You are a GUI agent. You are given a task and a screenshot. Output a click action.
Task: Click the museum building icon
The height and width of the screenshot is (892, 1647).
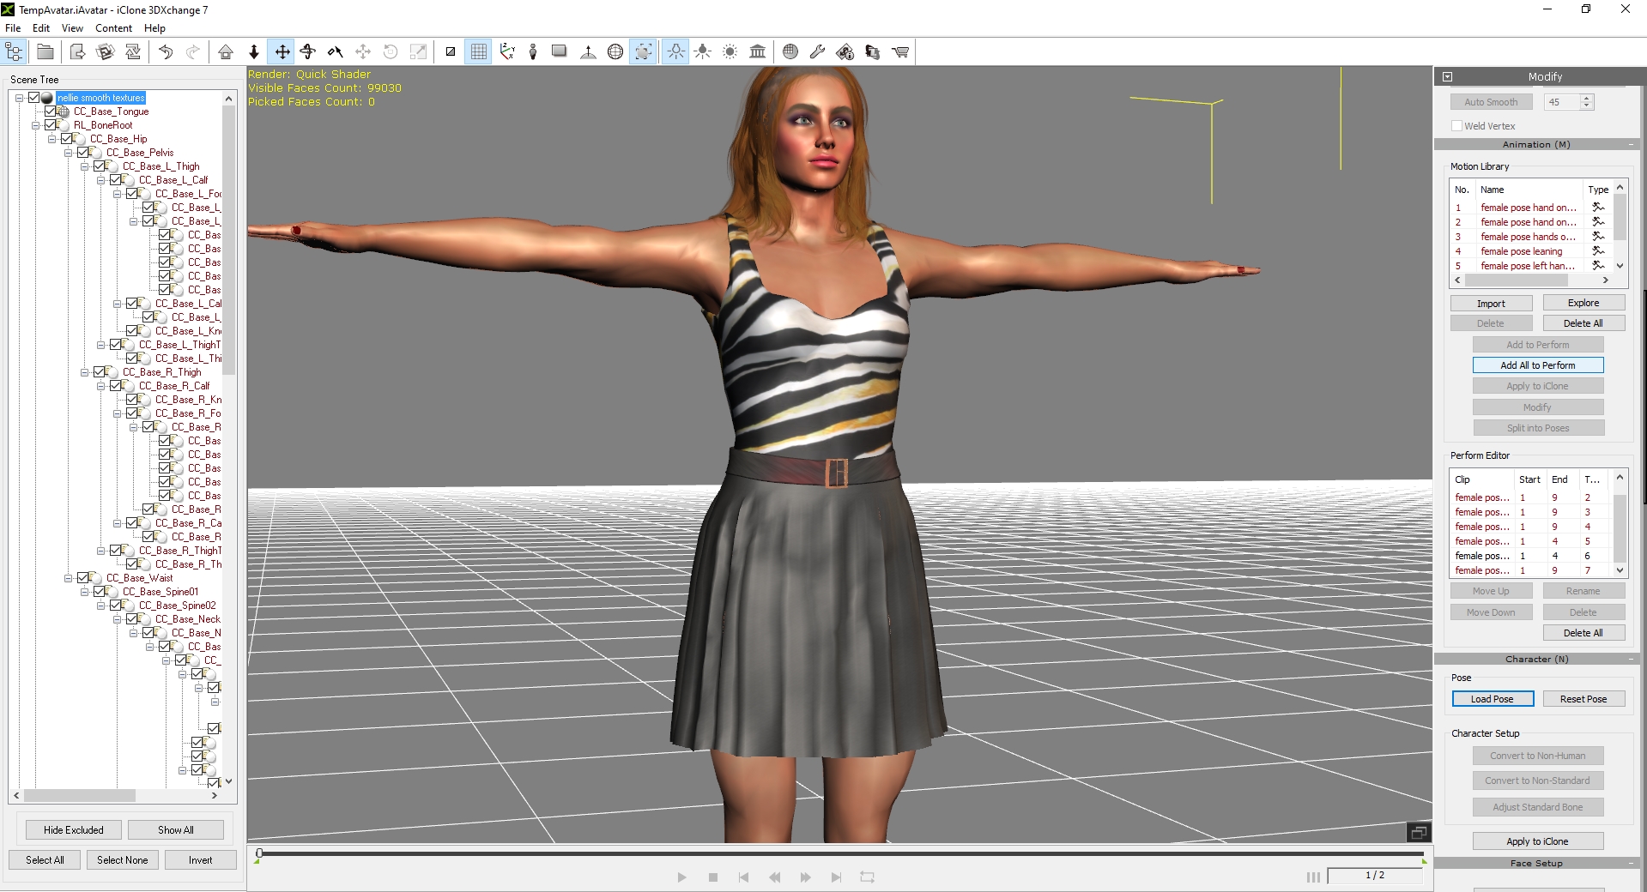point(757,52)
